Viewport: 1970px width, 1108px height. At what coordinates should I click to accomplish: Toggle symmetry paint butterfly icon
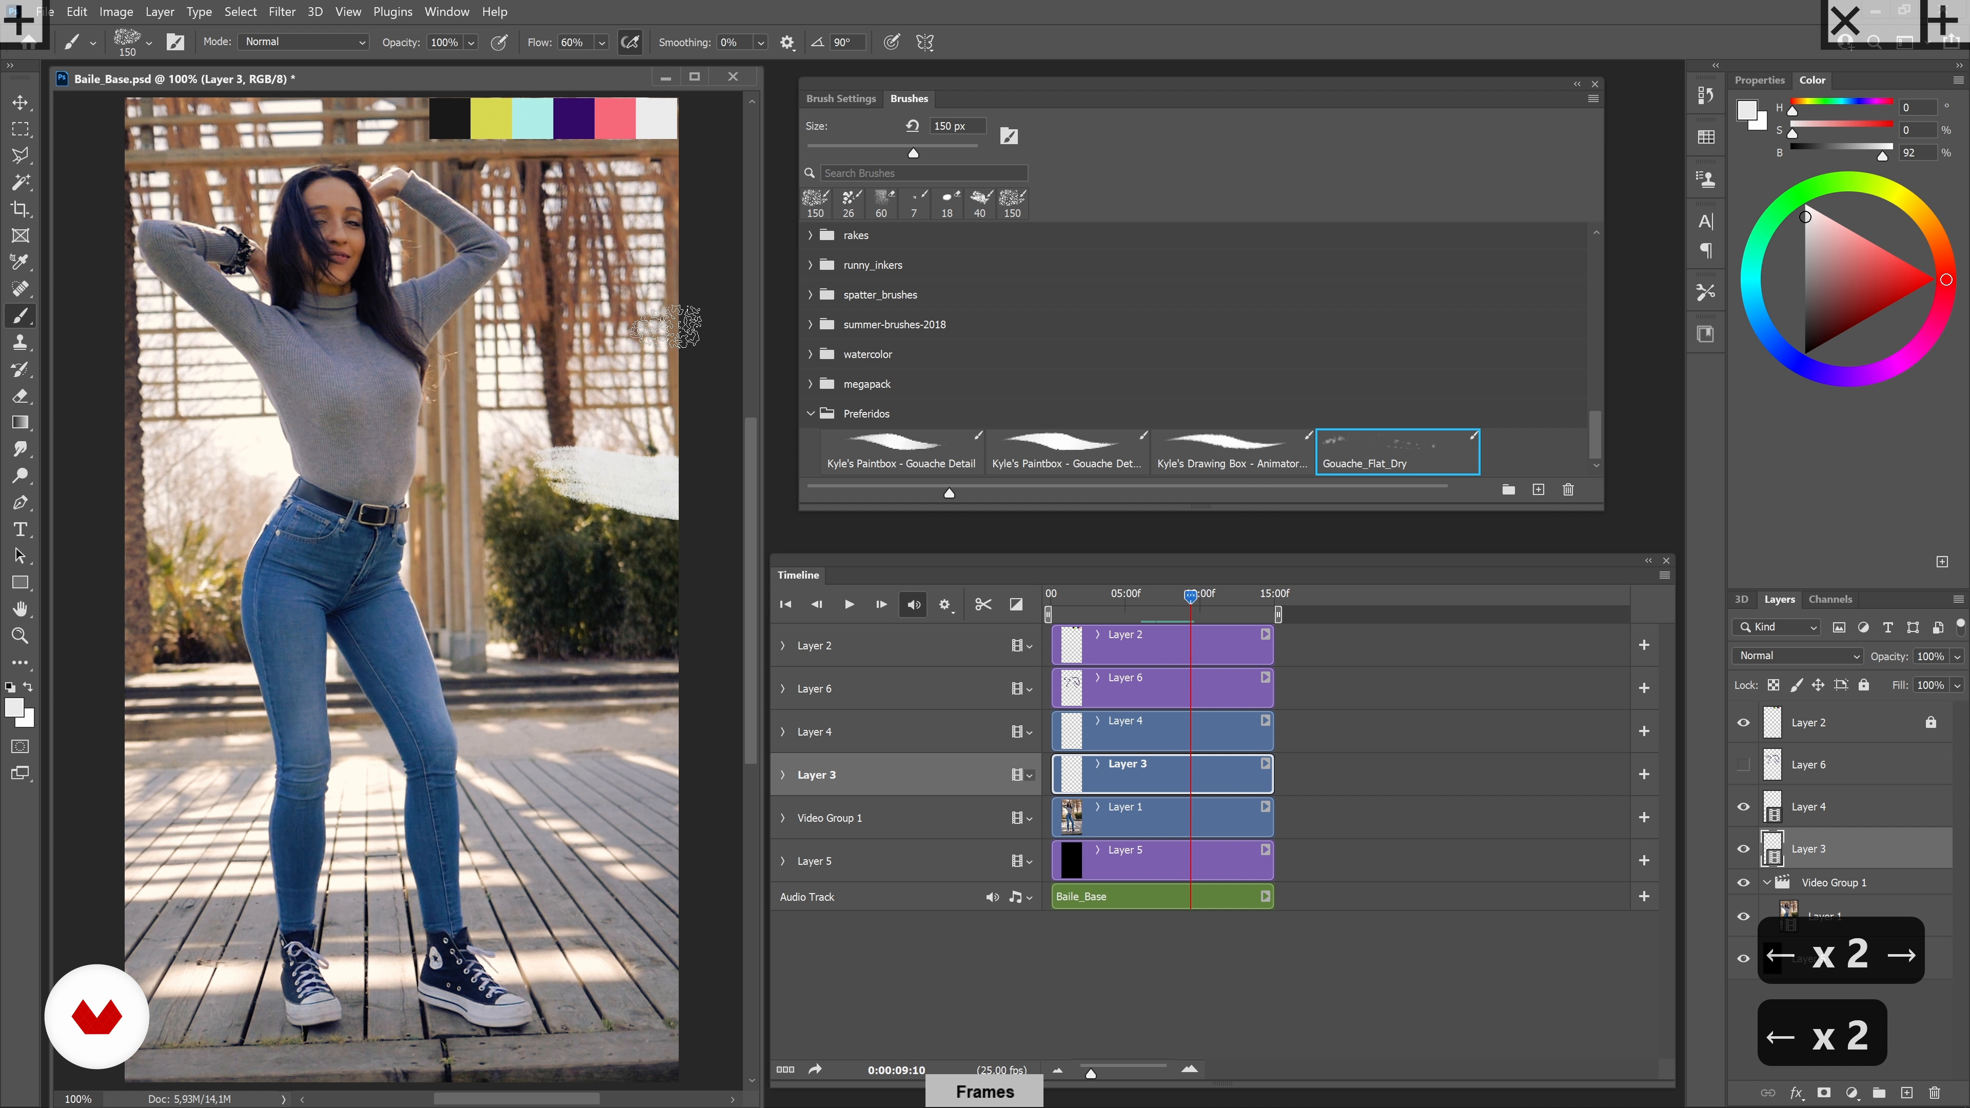coord(924,42)
